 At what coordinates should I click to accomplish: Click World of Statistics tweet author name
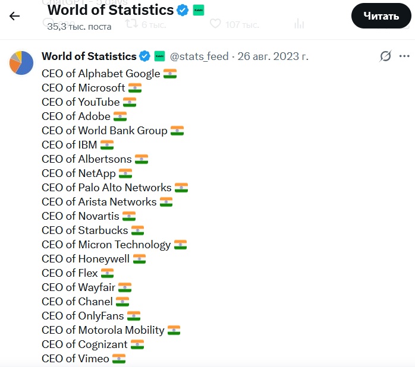[x=89, y=56]
